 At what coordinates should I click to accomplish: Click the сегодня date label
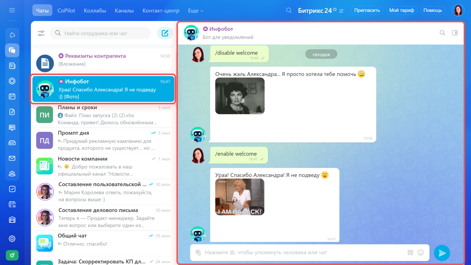coord(321,54)
